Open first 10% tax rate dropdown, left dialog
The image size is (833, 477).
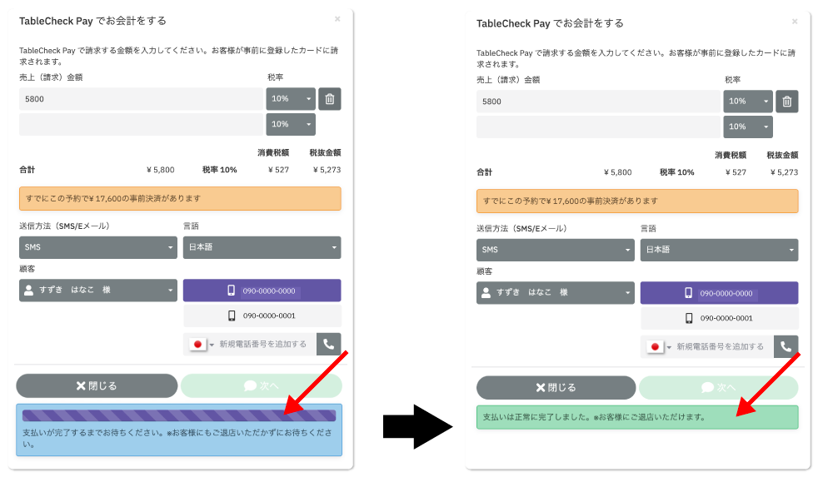coord(291,99)
